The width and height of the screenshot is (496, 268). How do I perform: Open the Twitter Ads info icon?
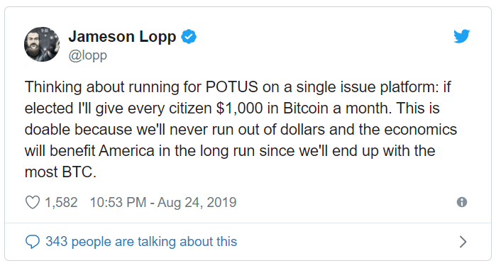tap(462, 202)
